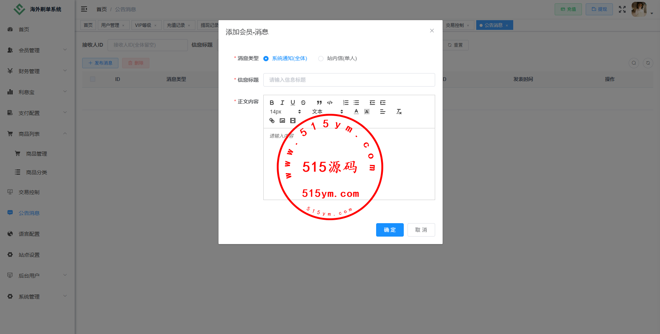Clear text formatting in the editor
The height and width of the screenshot is (334, 660).
pyautogui.click(x=399, y=112)
